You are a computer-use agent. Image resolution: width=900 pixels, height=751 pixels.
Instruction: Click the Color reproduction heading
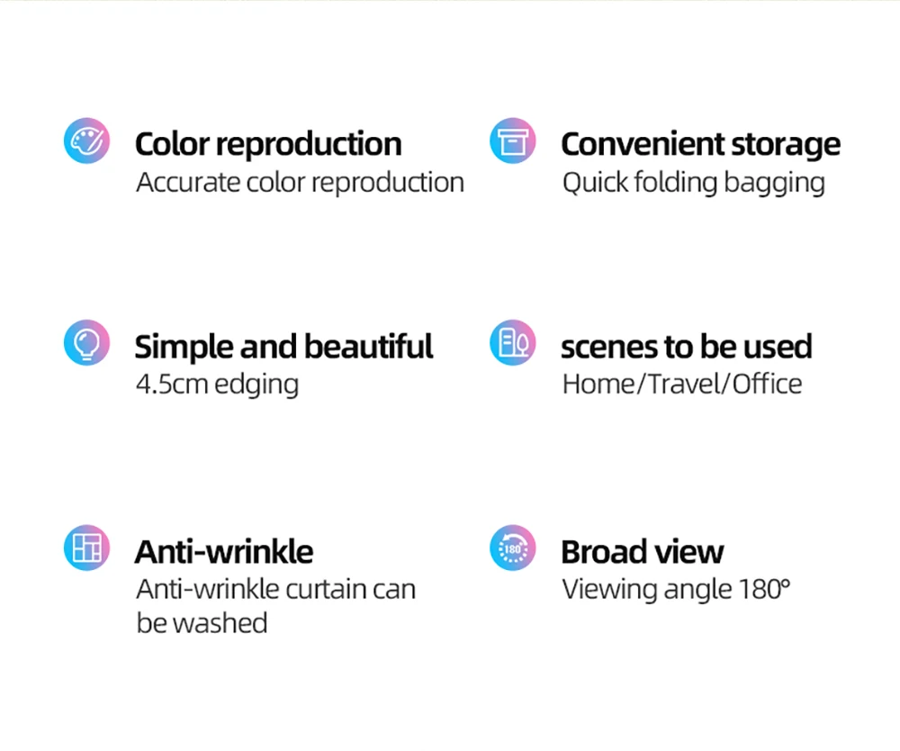pyautogui.click(x=268, y=144)
